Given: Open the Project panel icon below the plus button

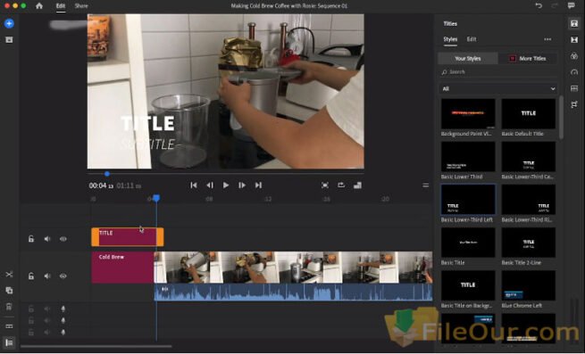Looking at the screenshot, I should (x=9, y=40).
